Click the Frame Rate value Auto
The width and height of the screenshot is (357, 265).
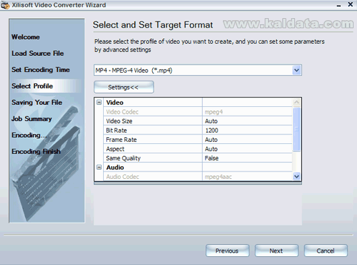tap(212, 140)
